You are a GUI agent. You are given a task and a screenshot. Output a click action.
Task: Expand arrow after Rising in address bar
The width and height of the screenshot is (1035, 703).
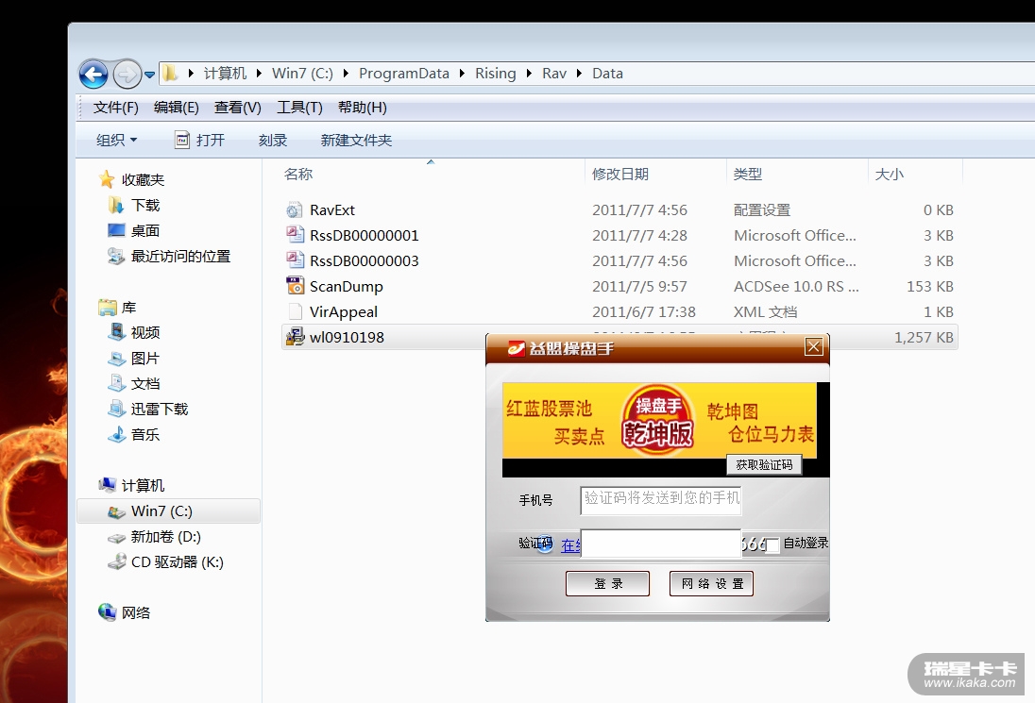tap(529, 74)
